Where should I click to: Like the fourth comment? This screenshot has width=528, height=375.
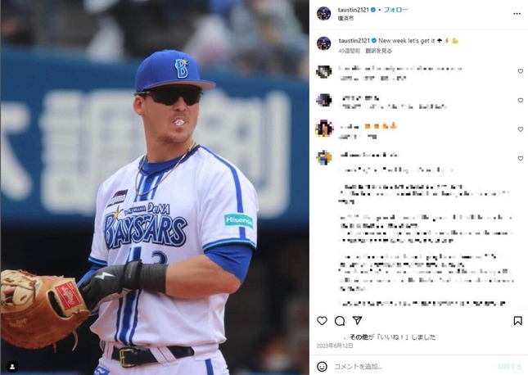pyautogui.click(x=521, y=158)
